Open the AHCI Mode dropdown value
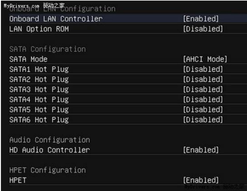Viewport: 247px width, 191px height. tap(205, 59)
